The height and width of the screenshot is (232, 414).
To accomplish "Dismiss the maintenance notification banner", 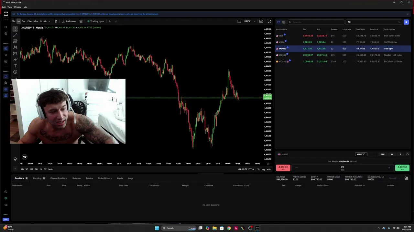I will 407,14.
